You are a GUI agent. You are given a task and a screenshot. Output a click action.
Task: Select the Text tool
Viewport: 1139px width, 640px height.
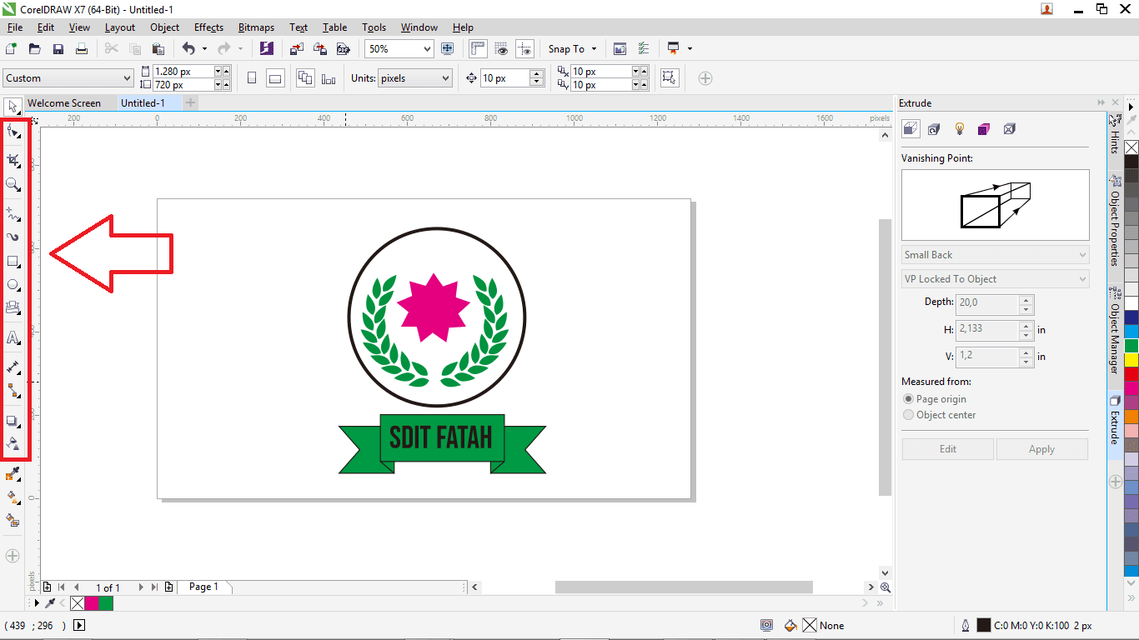[x=13, y=337]
